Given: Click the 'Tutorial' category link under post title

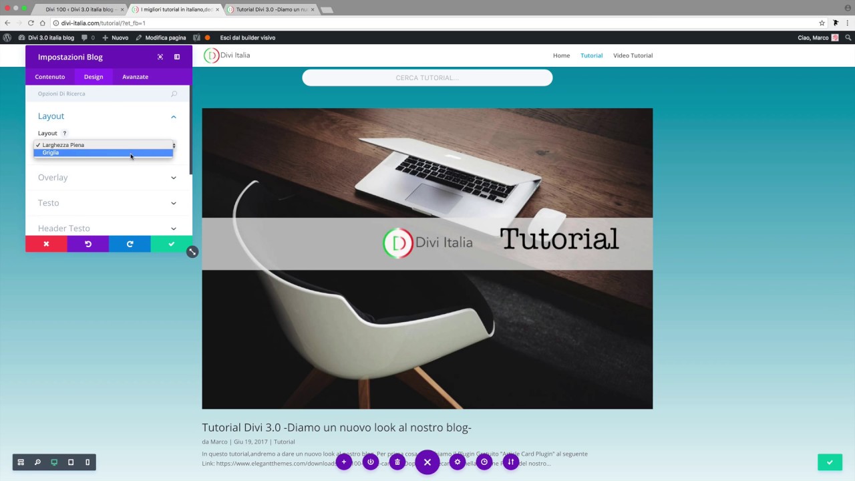Looking at the screenshot, I should [x=284, y=442].
